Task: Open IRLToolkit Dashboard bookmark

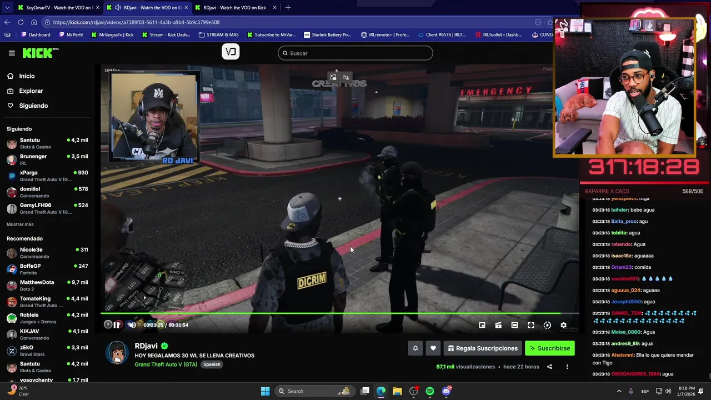Action: (498, 34)
